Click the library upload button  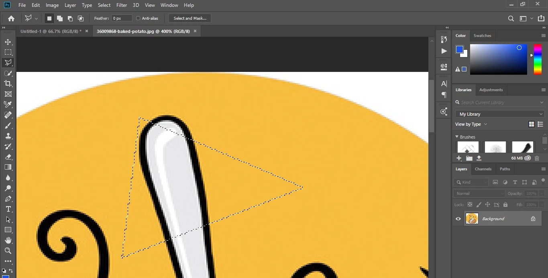pos(479,158)
